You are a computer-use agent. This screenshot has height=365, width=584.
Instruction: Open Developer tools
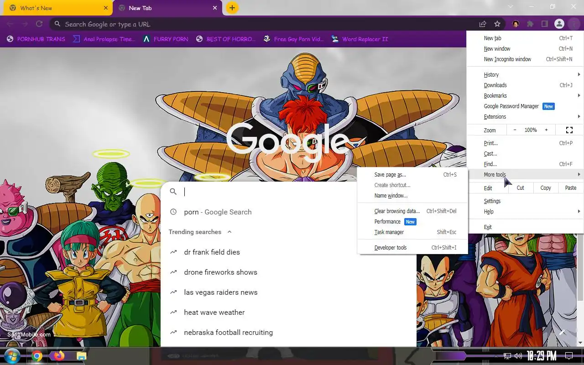pyautogui.click(x=412, y=248)
